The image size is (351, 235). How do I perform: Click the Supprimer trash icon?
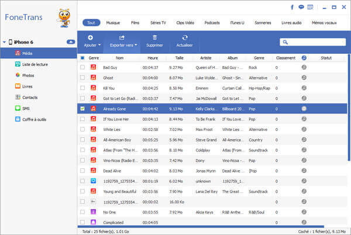[154, 40]
